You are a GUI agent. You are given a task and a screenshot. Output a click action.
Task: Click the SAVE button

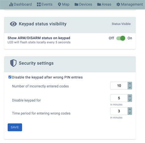[15, 127]
